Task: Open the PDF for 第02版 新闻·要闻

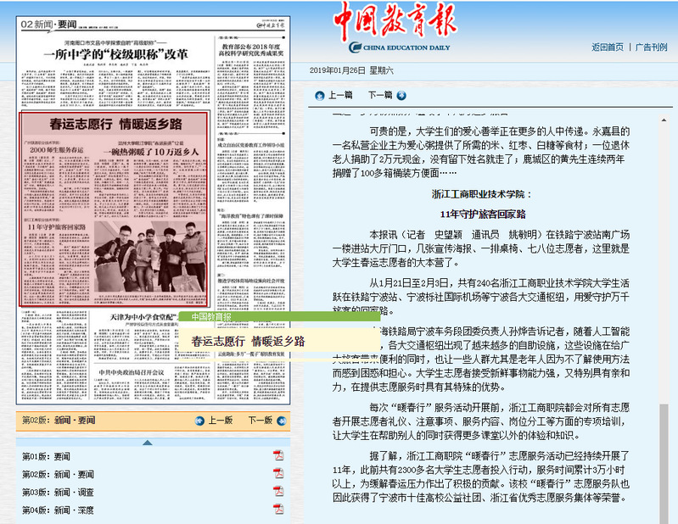Action: click(x=277, y=474)
